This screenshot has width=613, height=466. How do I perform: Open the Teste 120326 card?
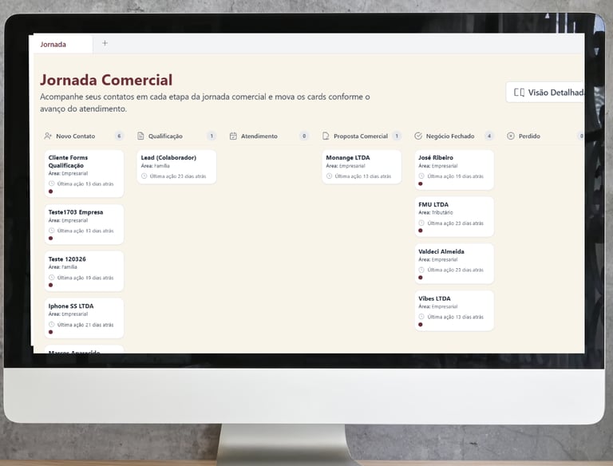coord(84,271)
